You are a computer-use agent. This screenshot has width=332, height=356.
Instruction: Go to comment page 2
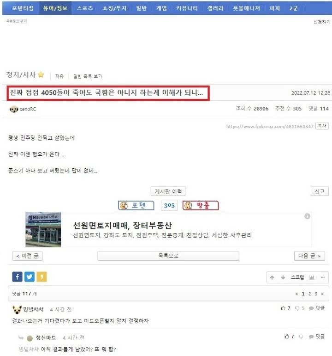(x=309, y=294)
